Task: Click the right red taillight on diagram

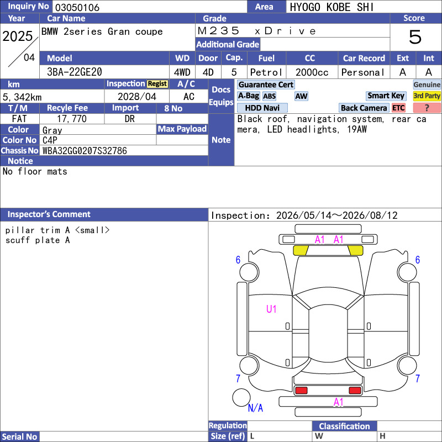Action: [x=355, y=391]
